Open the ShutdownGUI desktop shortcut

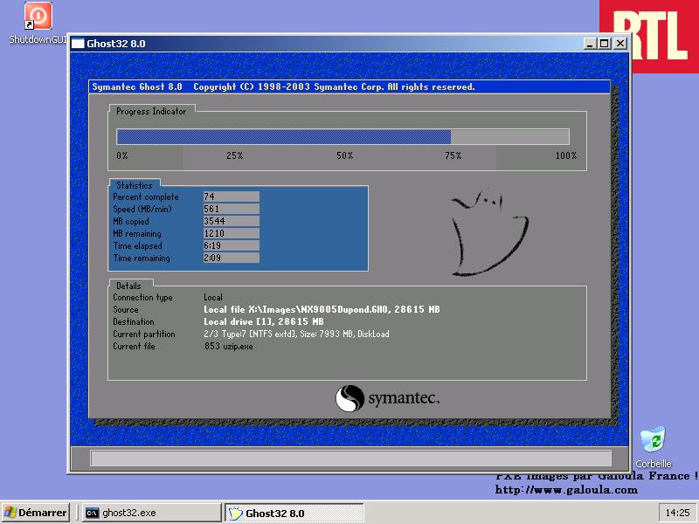[38, 23]
